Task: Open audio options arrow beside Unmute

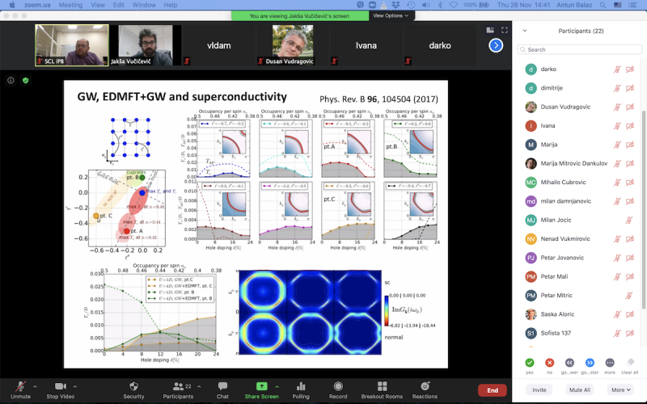Action: (x=35, y=387)
